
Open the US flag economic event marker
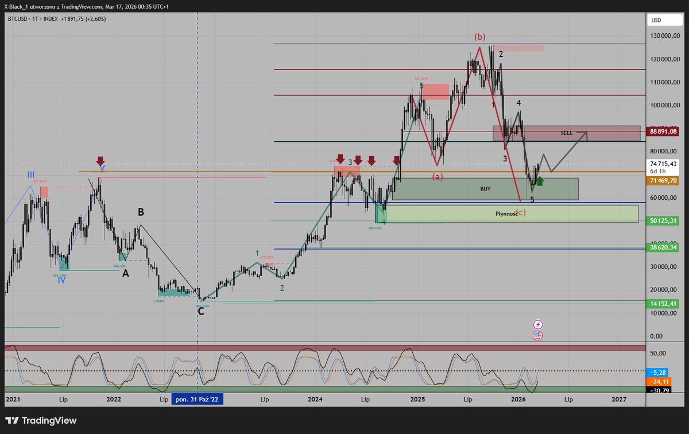pyautogui.click(x=538, y=336)
